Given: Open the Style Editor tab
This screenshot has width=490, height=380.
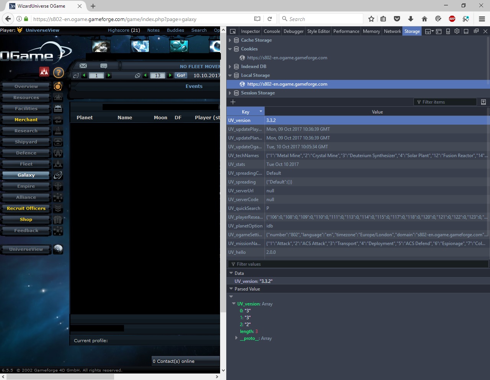Looking at the screenshot, I should [318, 31].
